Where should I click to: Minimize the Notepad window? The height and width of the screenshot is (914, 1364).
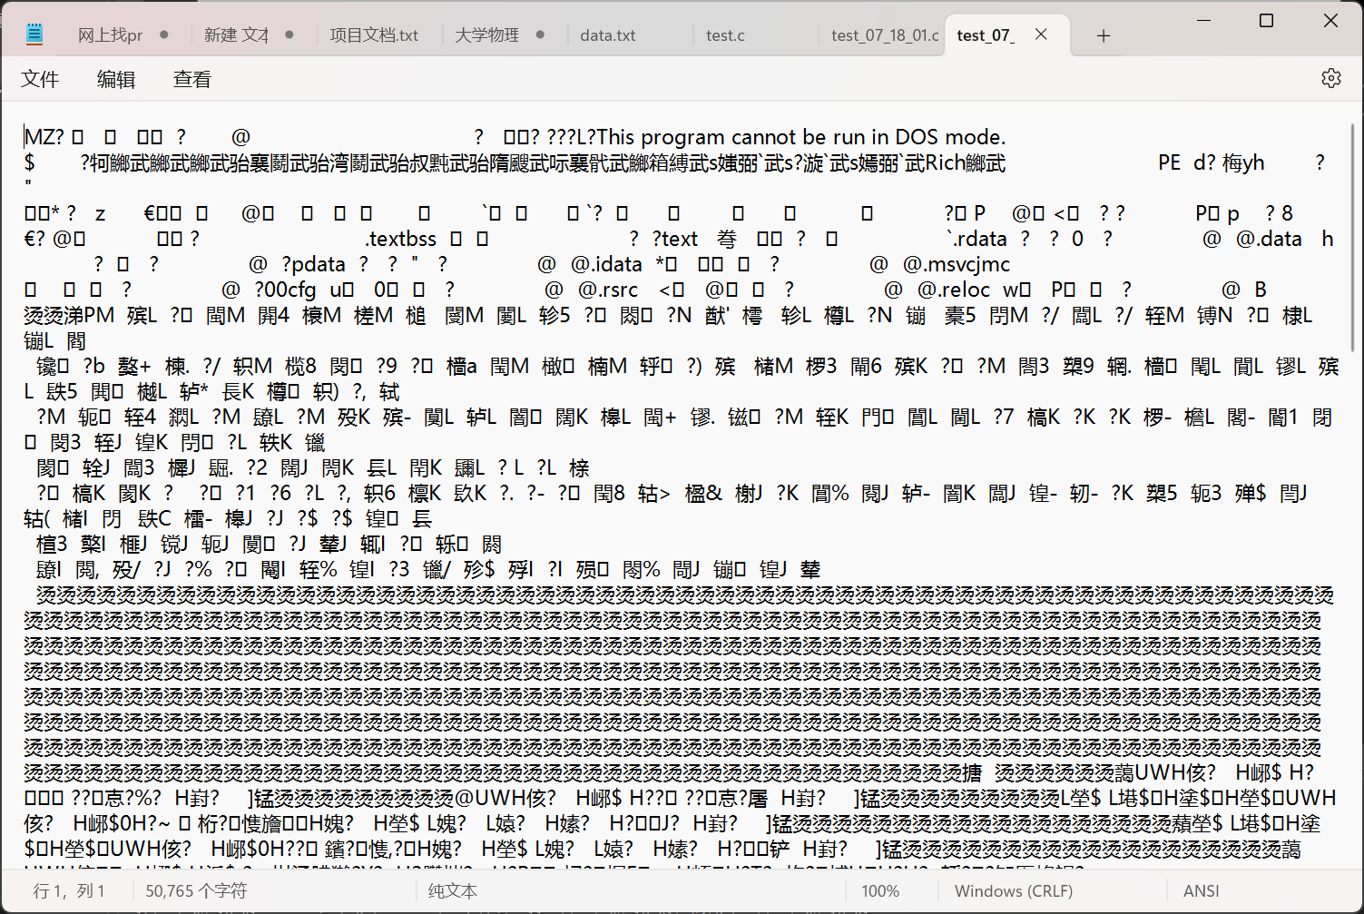(x=1205, y=20)
